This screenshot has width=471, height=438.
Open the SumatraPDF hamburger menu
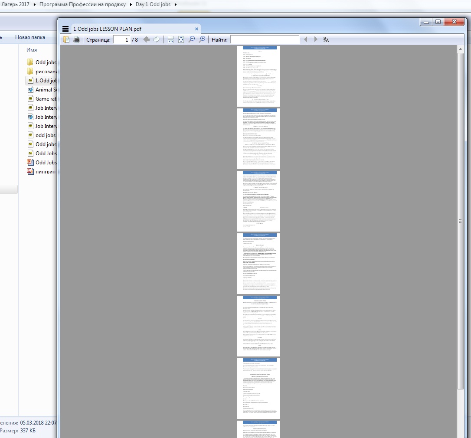(x=65, y=29)
